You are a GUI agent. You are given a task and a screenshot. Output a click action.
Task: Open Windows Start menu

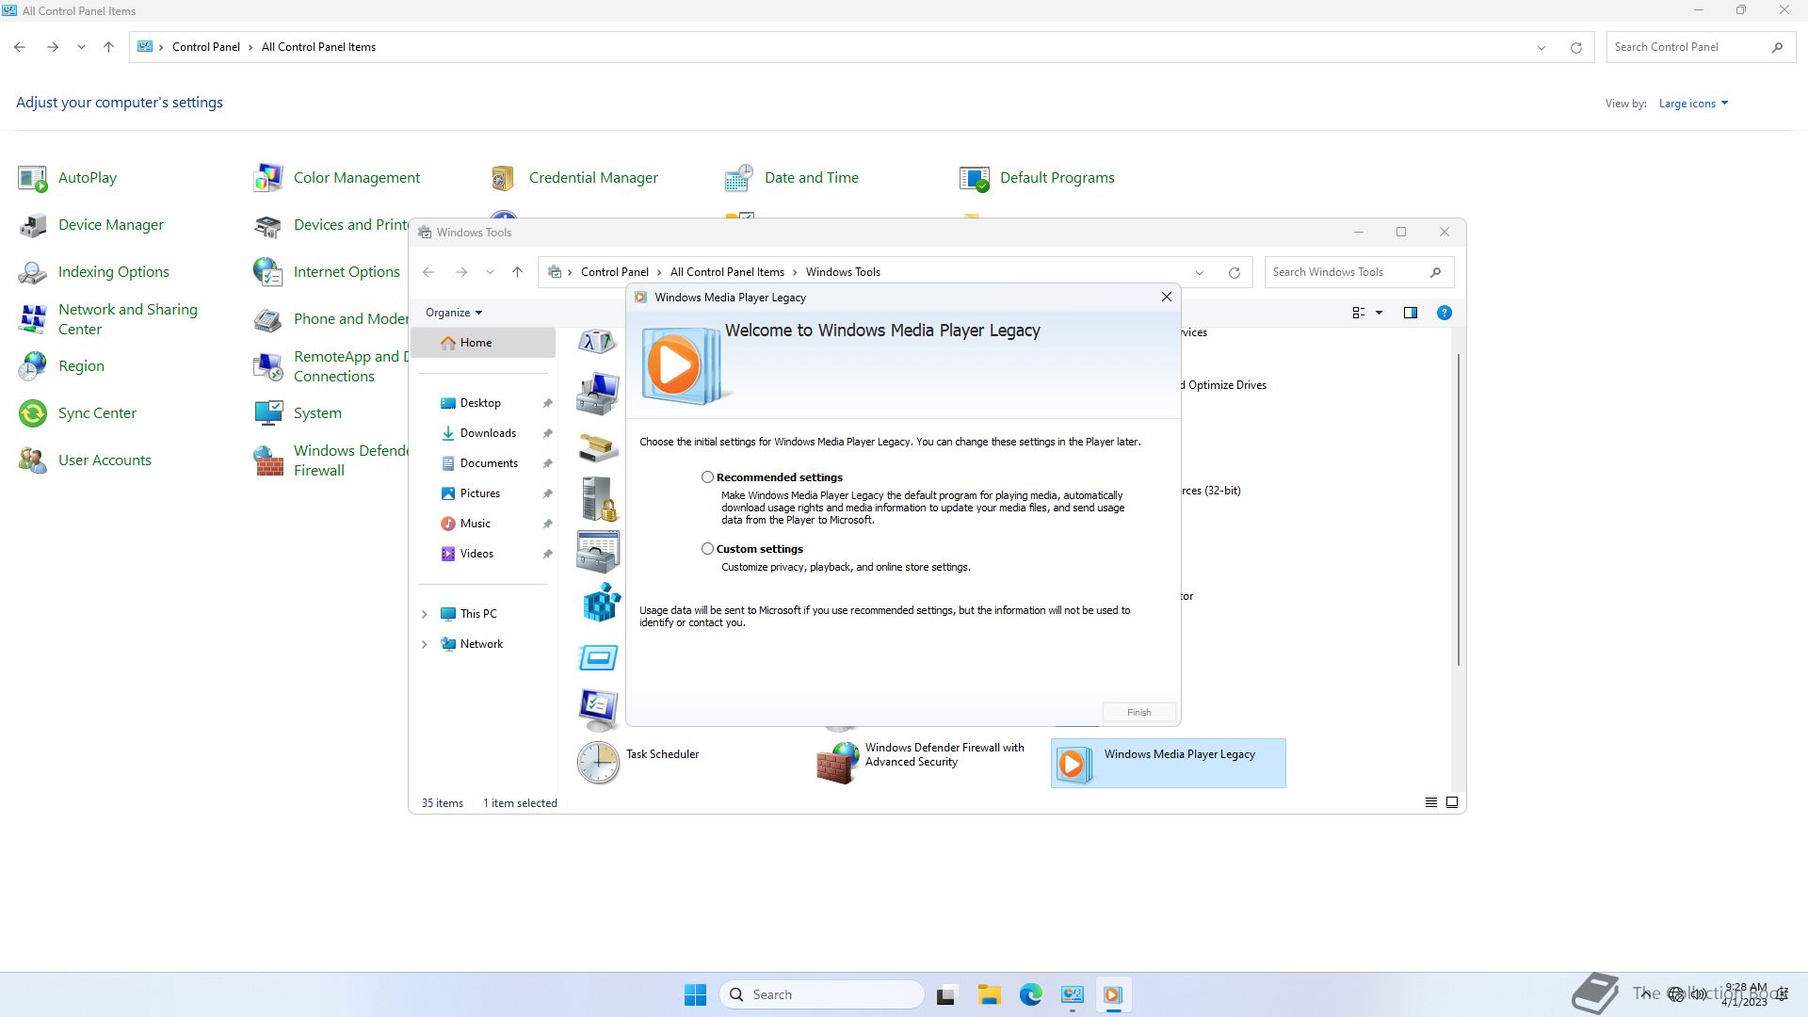click(696, 994)
